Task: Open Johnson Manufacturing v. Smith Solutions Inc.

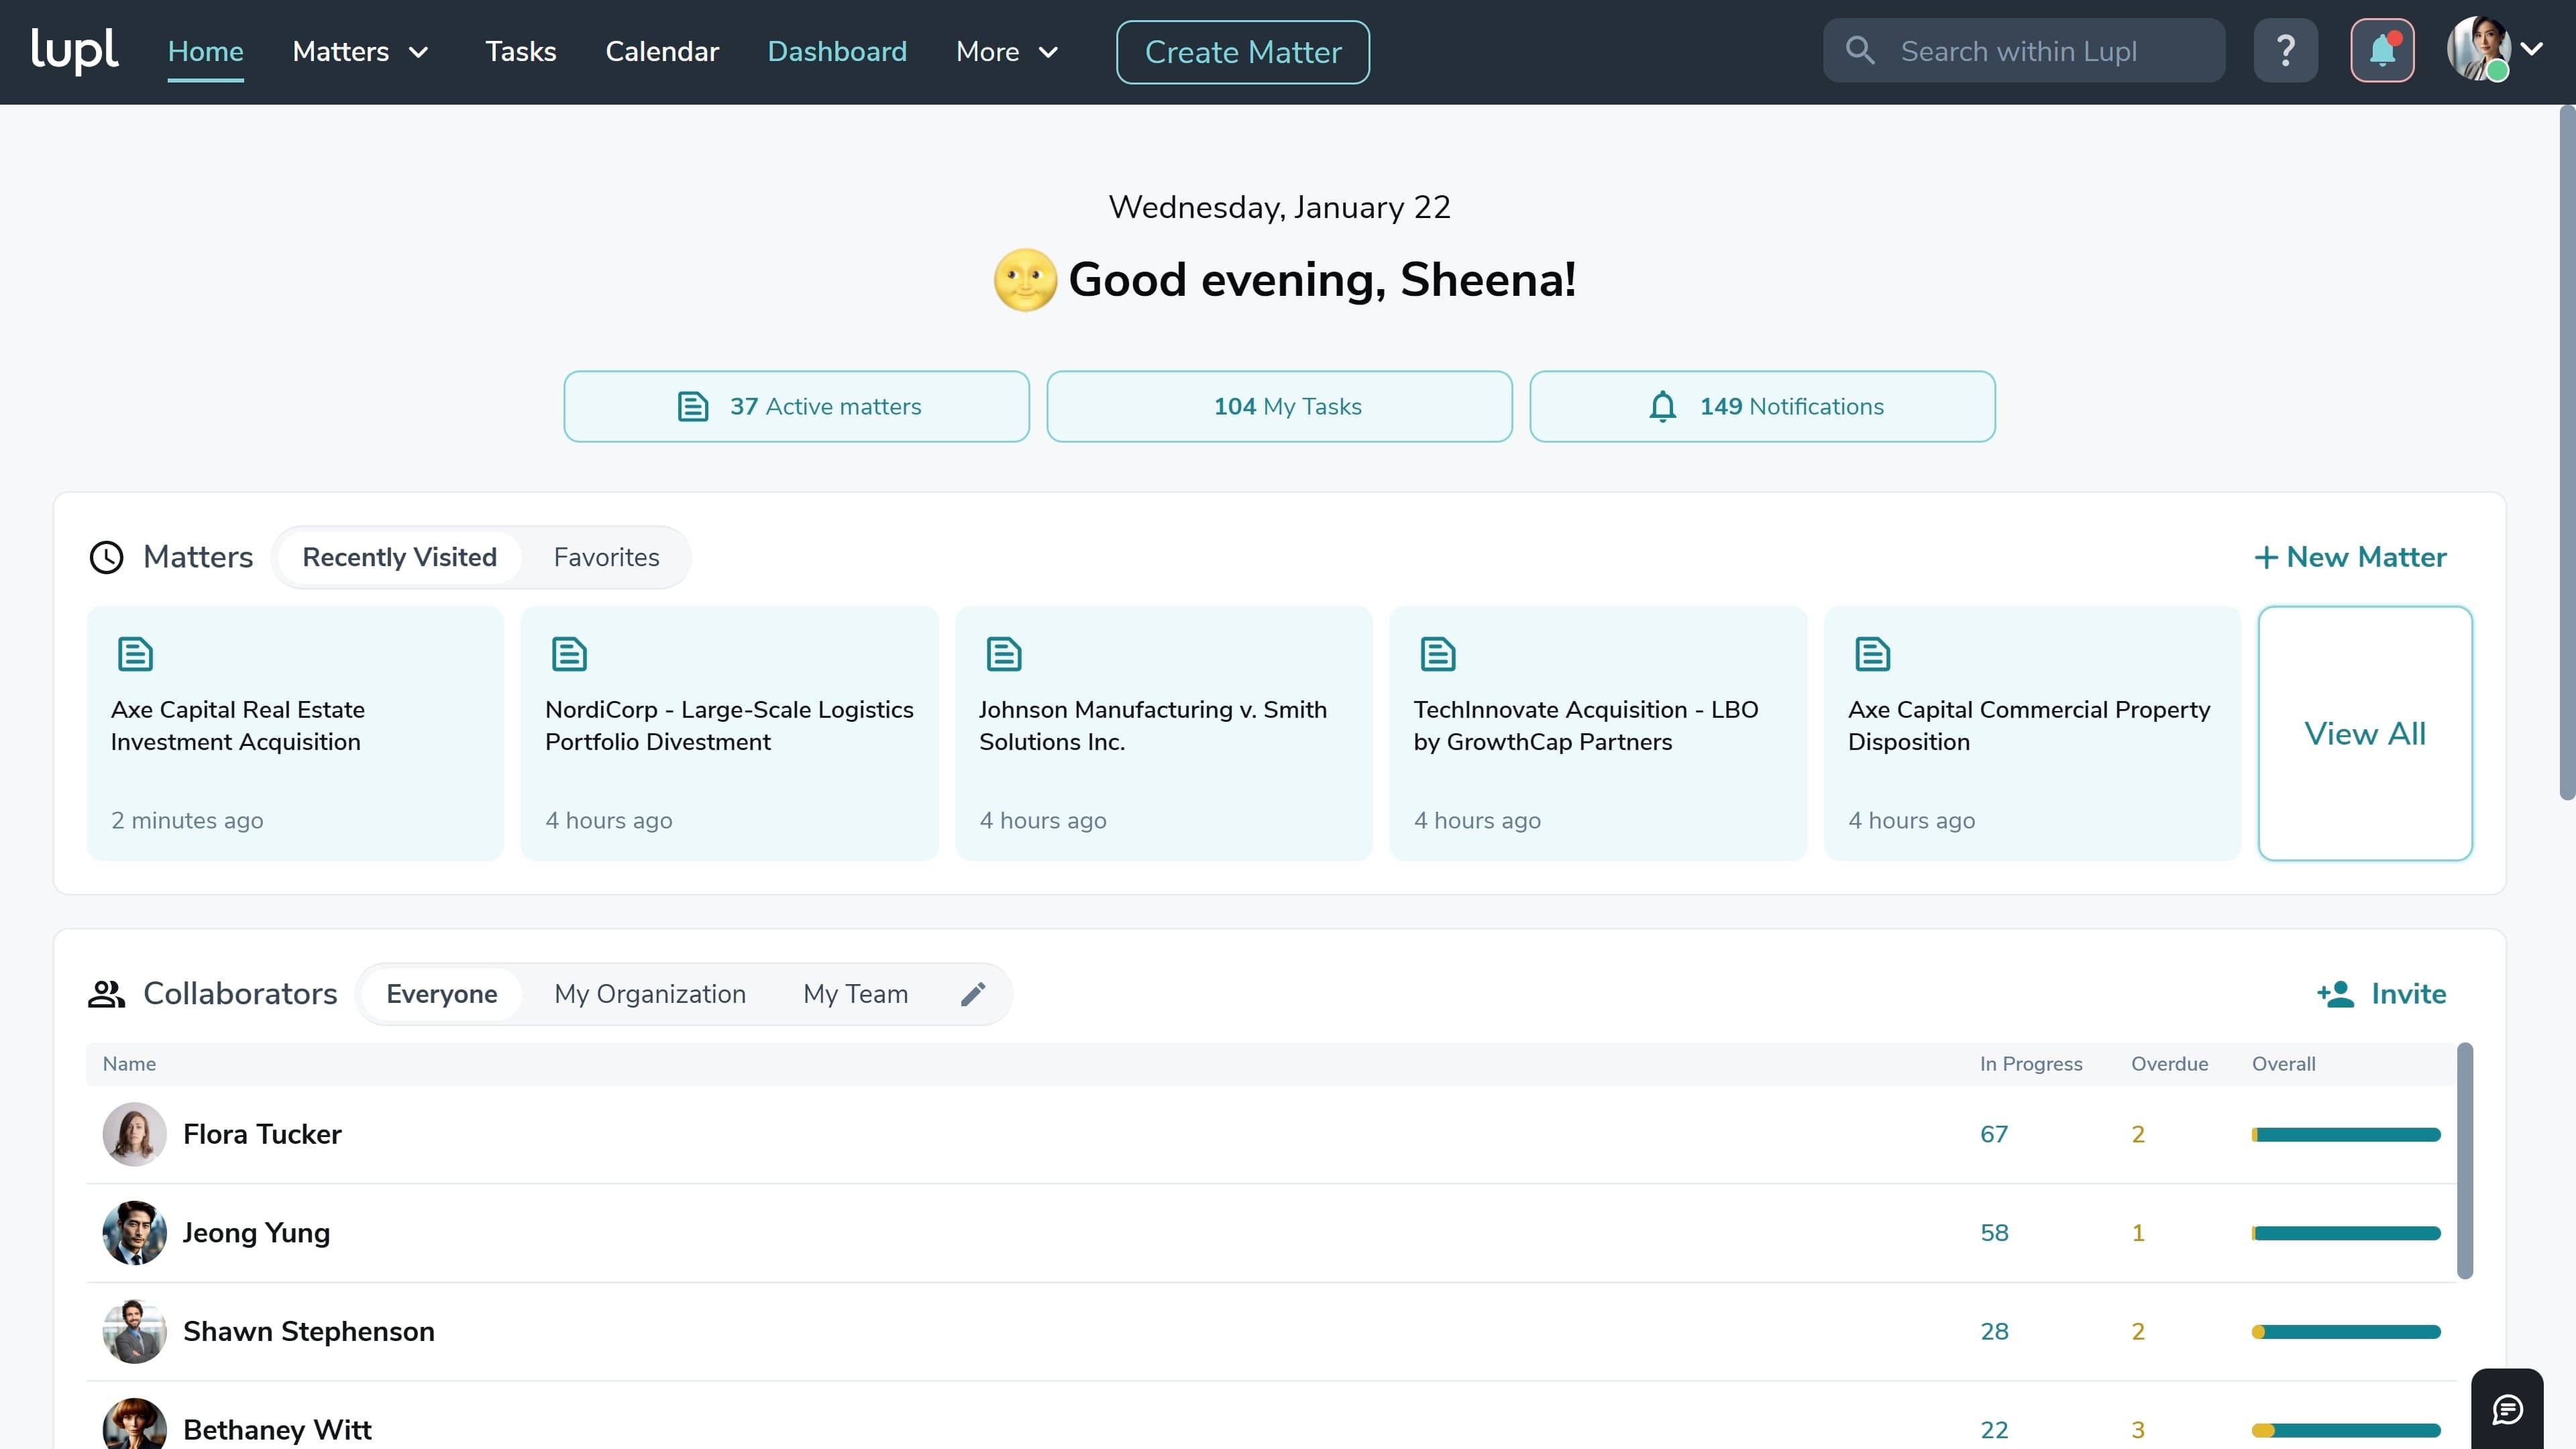Action: click(1164, 733)
